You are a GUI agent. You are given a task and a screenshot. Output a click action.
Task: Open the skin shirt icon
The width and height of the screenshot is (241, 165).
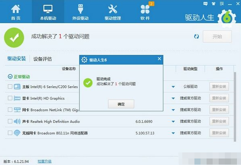[213, 4]
